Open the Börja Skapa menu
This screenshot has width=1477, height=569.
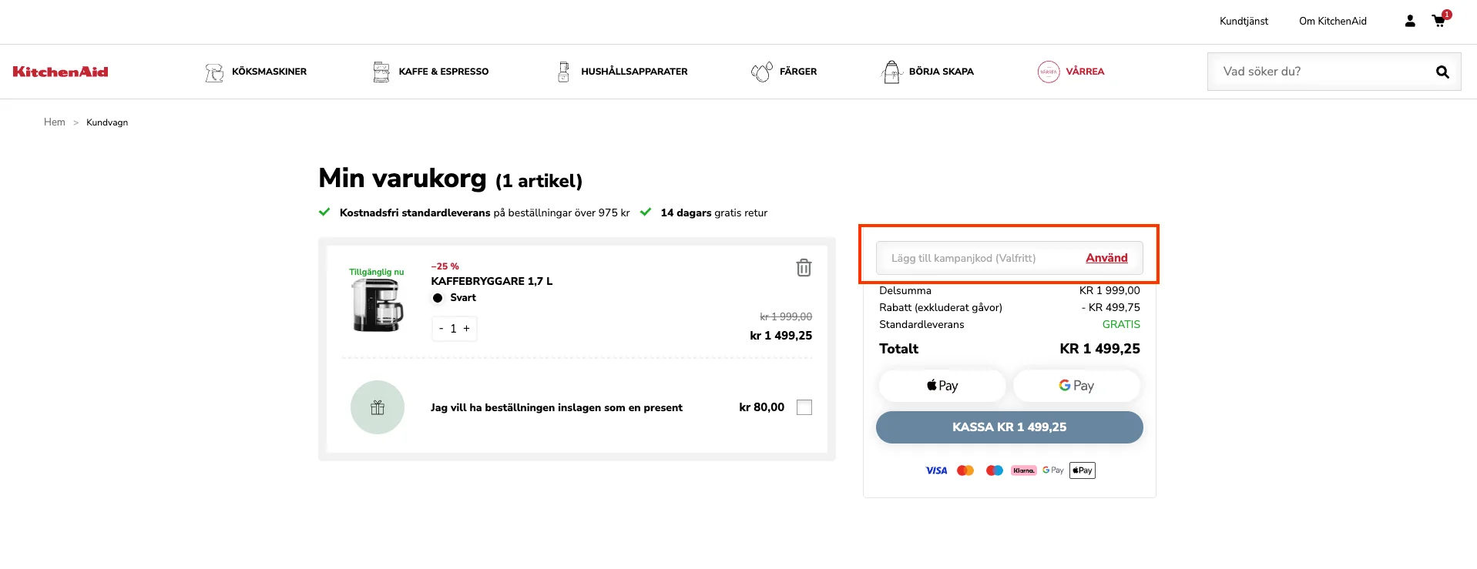942,72
